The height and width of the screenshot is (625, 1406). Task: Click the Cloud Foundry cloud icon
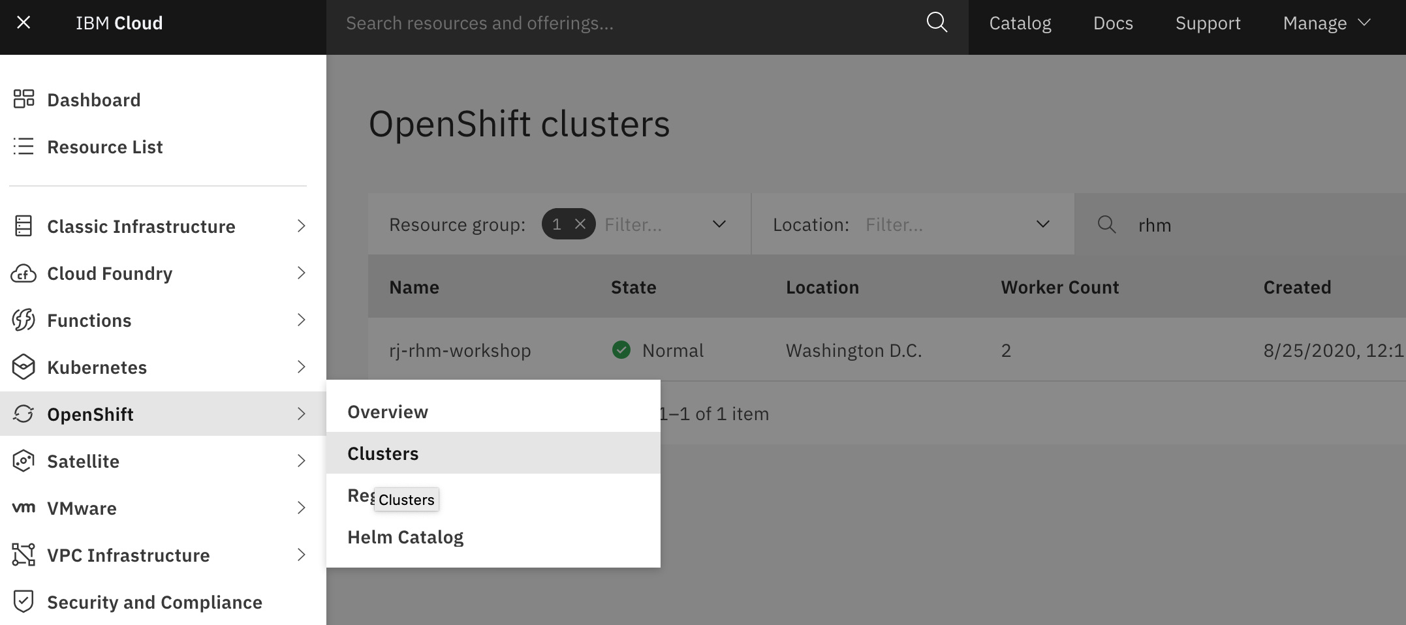pos(23,273)
